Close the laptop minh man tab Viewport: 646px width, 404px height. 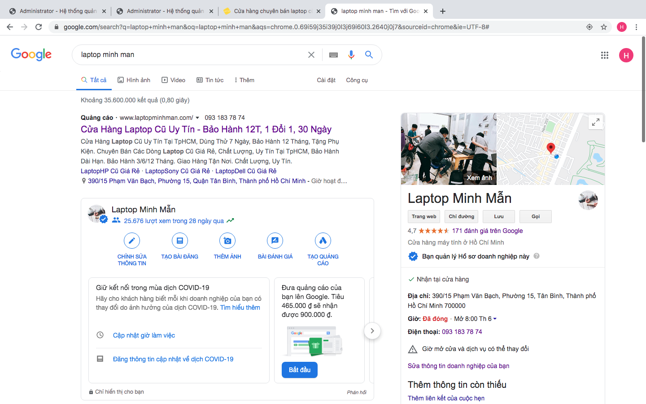(x=426, y=11)
